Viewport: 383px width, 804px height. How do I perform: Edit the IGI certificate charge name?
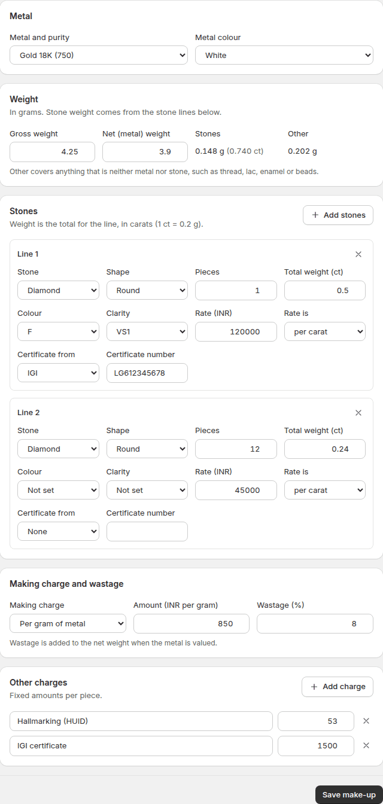pyautogui.click(x=141, y=745)
